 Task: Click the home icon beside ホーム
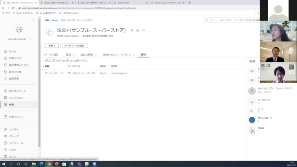point(6,51)
